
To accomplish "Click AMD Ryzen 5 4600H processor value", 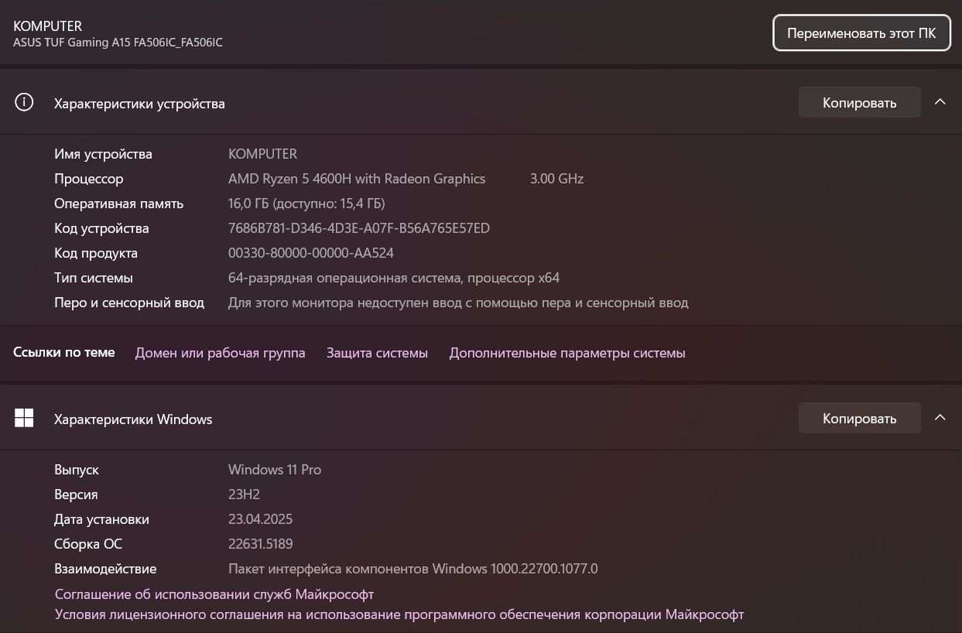I will [357, 179].
